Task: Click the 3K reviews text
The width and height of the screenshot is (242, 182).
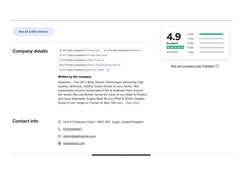Action: (x=172, y=52)
